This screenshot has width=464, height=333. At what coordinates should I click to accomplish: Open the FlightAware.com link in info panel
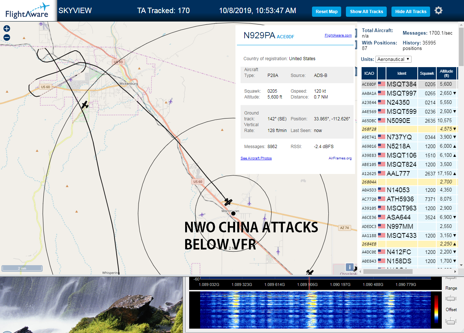338,35
